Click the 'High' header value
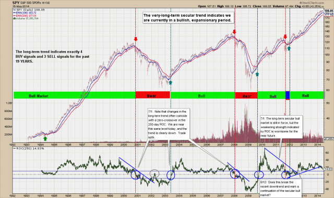The width and height of the screenshot is (334, 198). coord(225,6)
